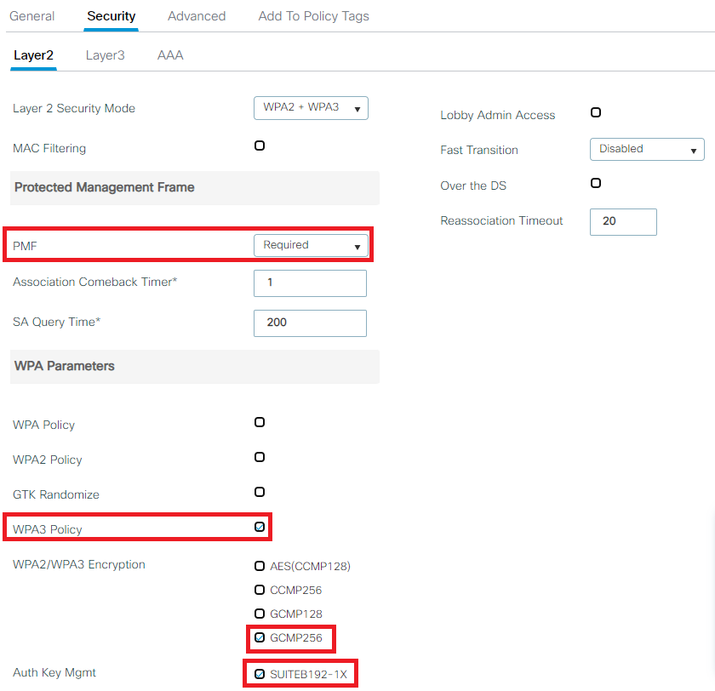Uncheck the GCMP256 encryption box
The image size is (715, 691).
coord(260,637)
